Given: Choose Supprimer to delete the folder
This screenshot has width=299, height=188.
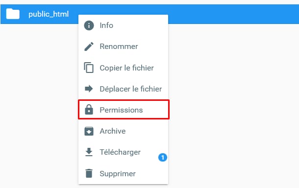Looking at the screenshot, I should tap(123, 173).
